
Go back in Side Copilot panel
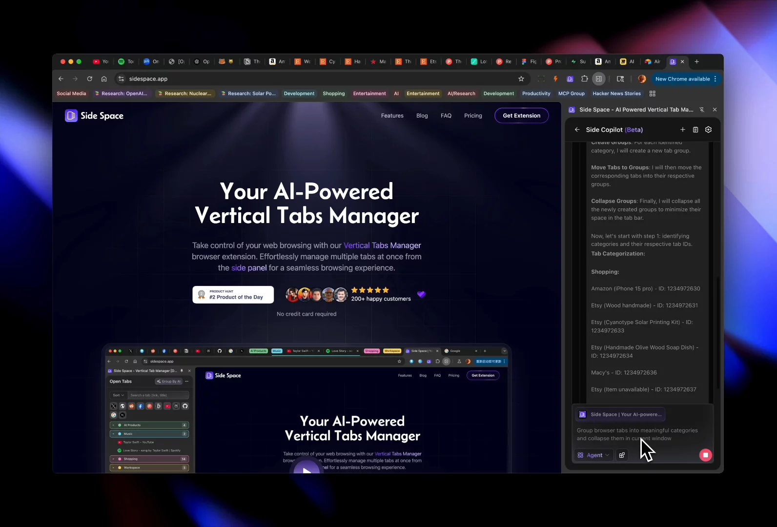pyautogui.click(x=577, y=130)
